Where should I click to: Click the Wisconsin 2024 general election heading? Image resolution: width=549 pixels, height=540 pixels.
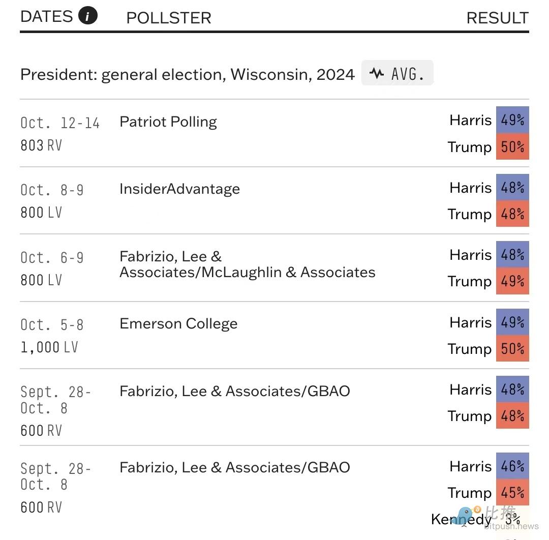coord(187,74)
